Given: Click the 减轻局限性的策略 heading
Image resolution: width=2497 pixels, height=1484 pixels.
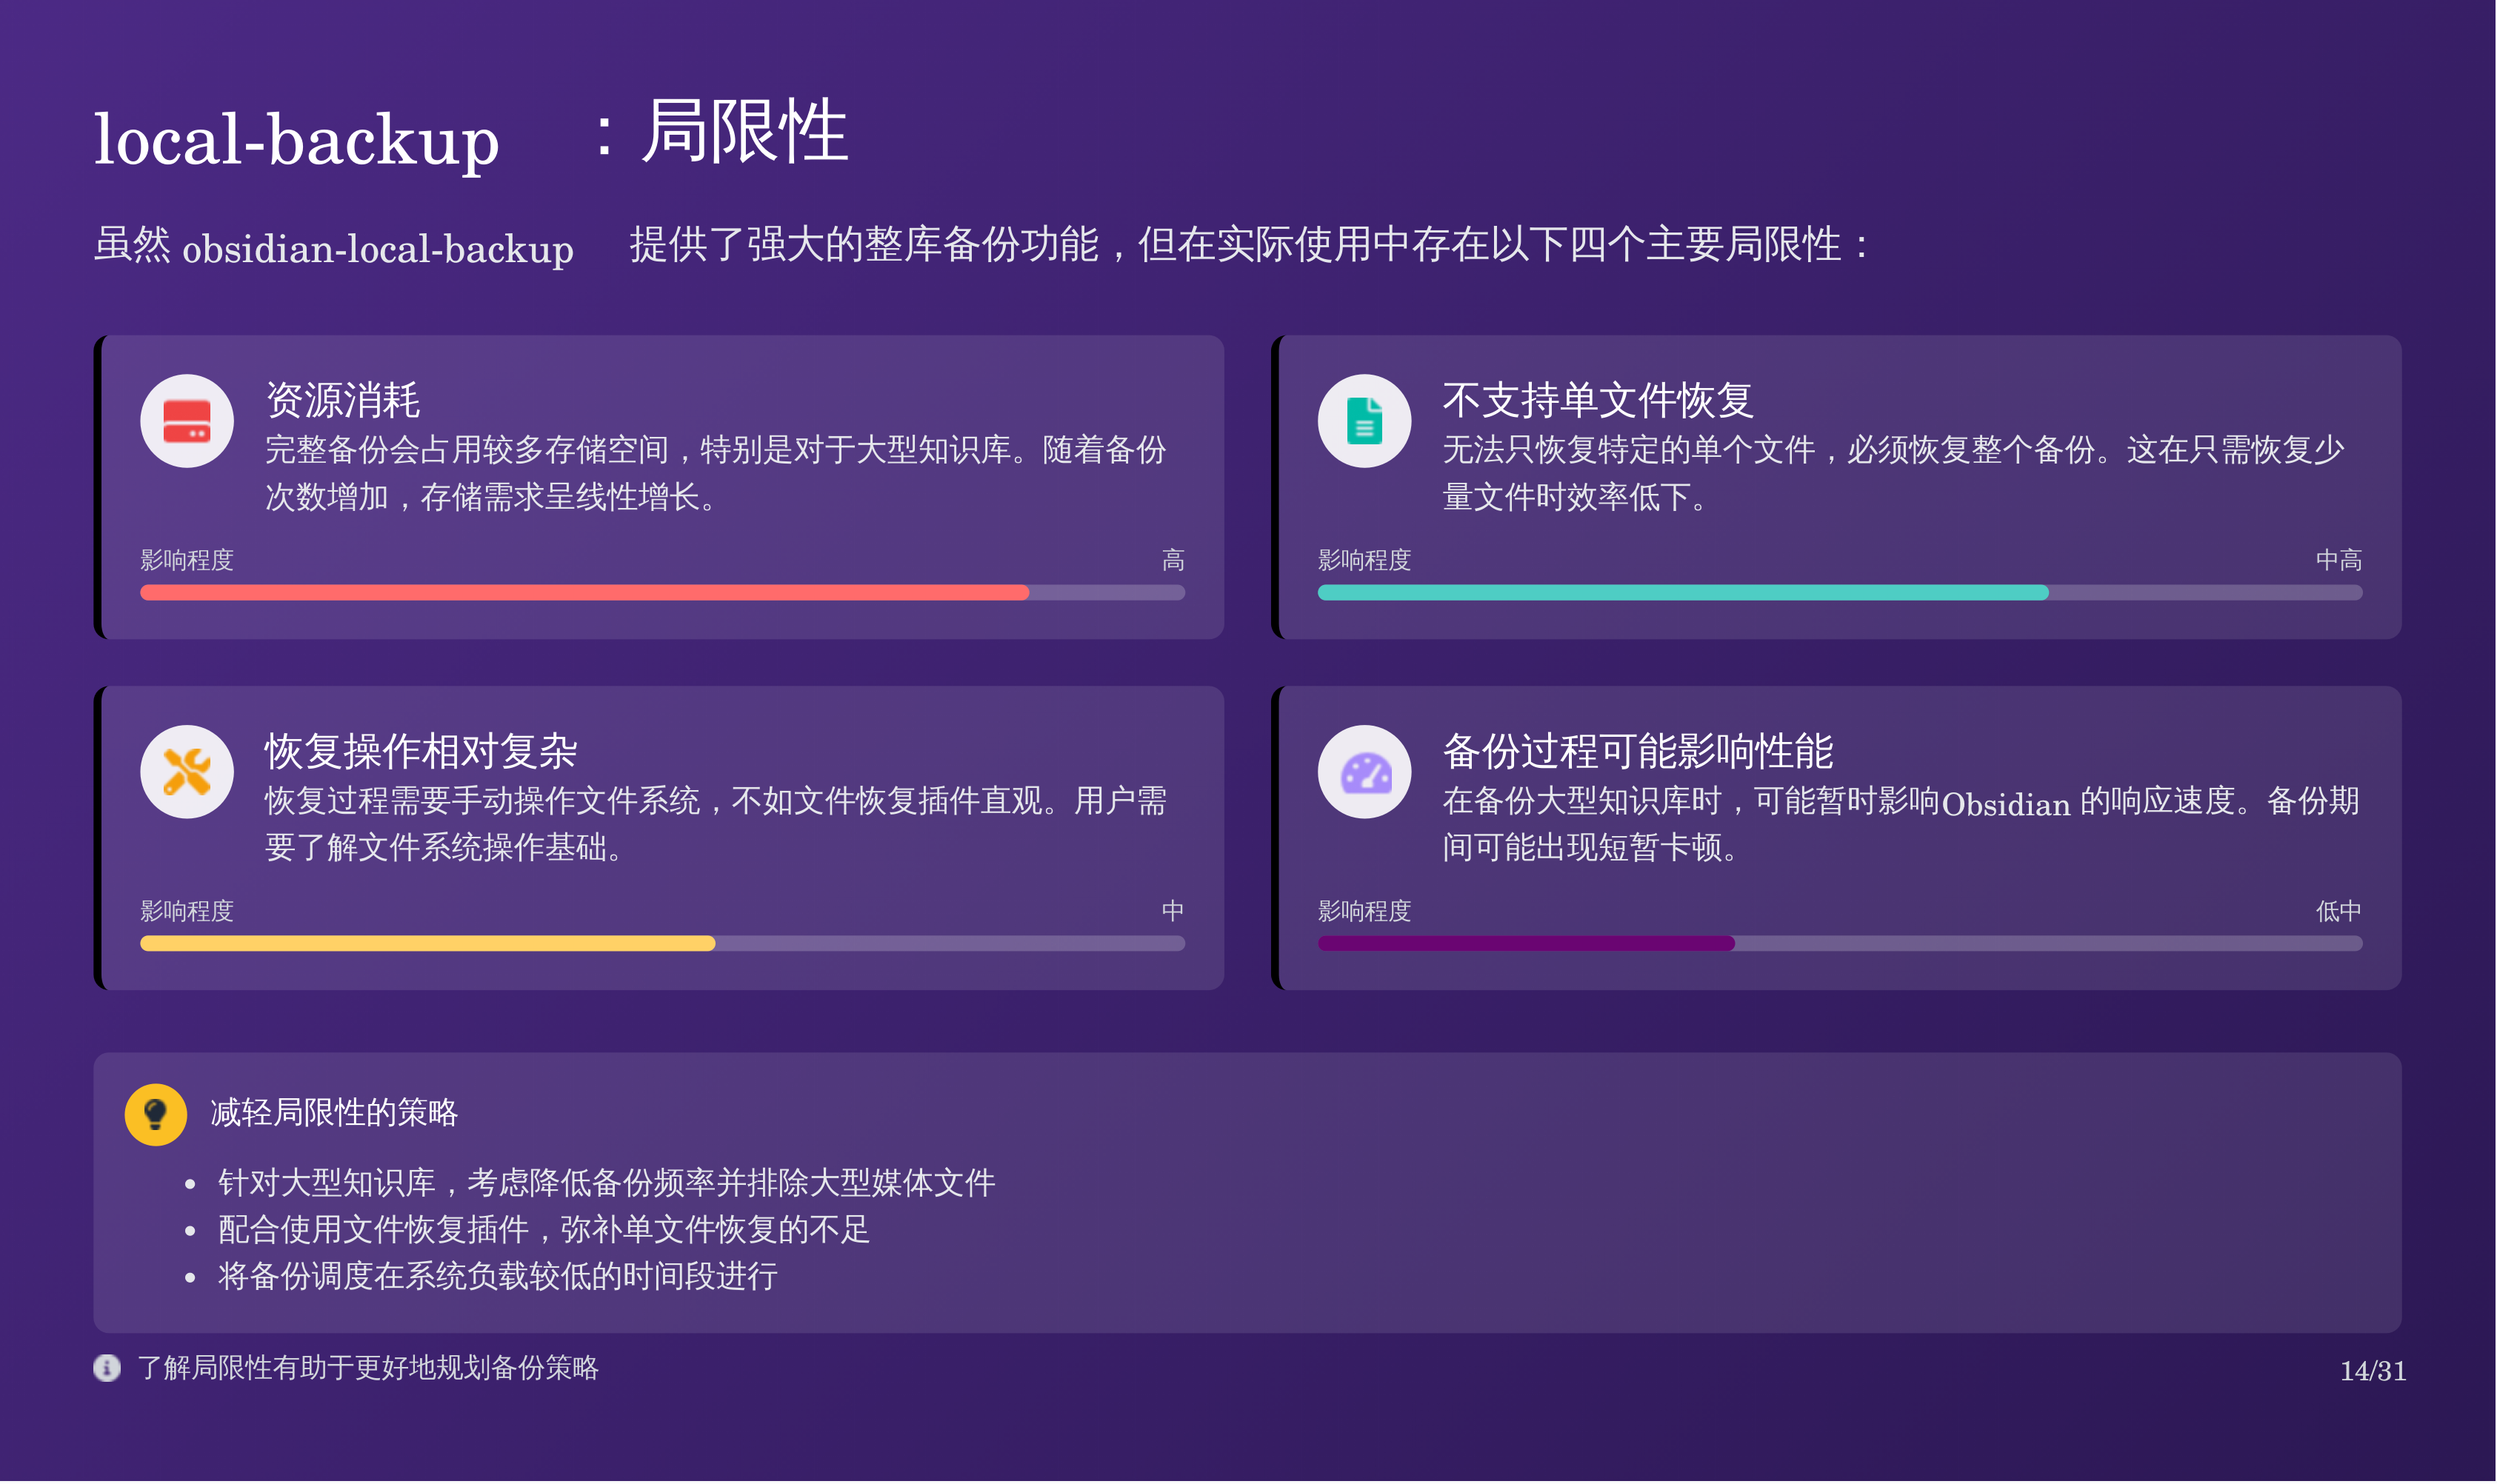Looking at the screenshot, I should (x=334, y=1113).
